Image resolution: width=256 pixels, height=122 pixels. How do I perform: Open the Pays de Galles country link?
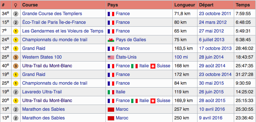tap(131, 40)
